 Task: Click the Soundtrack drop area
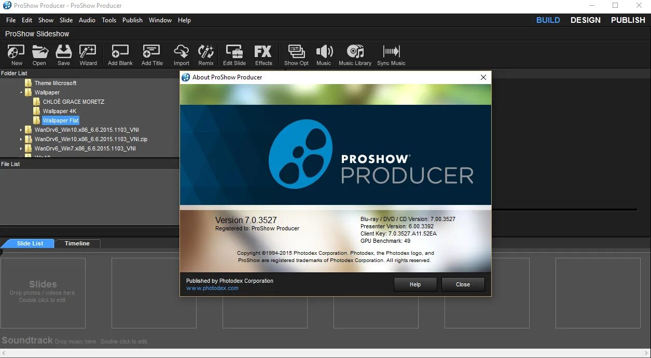pos(75,340)
